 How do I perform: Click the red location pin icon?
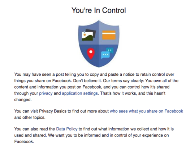click(x=91, y=53)
